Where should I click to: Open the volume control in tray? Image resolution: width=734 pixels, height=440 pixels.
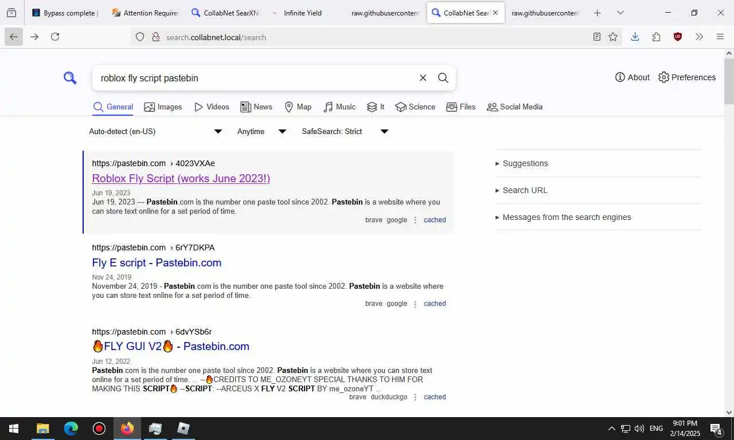point(639,429)
